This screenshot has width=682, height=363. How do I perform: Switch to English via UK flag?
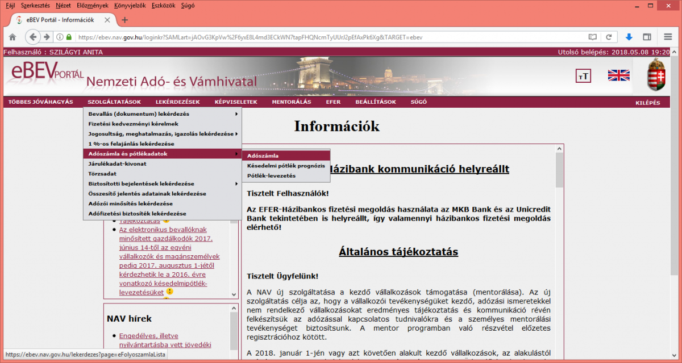[618, 75]
